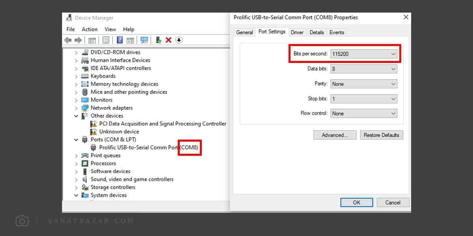Click the Forward arrow in Device Manager toolbar
The height and width of the screenshot is (236, 473).
tap(78, 40)
